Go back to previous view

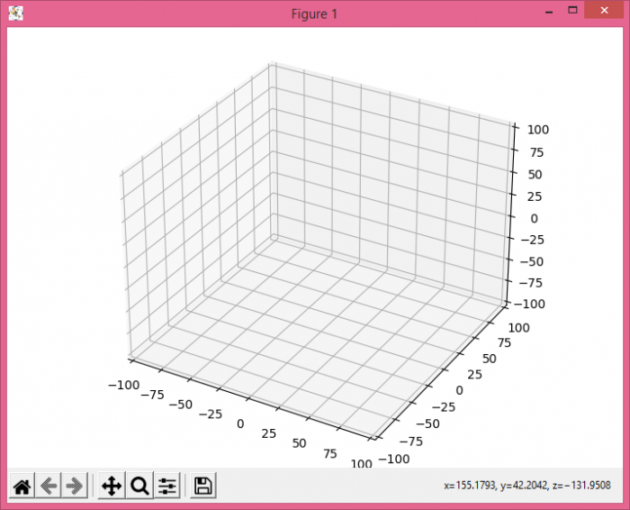[49, 487]
